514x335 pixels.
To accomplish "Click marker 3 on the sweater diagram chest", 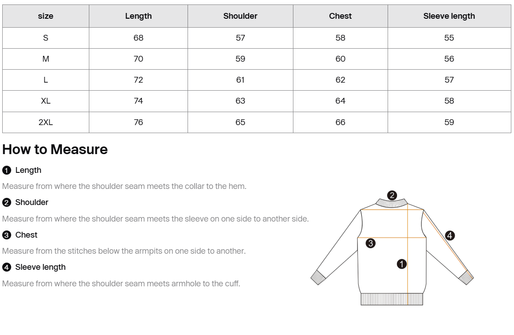I will pos(370,243).
